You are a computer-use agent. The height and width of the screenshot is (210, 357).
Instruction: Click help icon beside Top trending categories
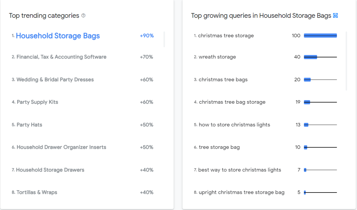83,16
